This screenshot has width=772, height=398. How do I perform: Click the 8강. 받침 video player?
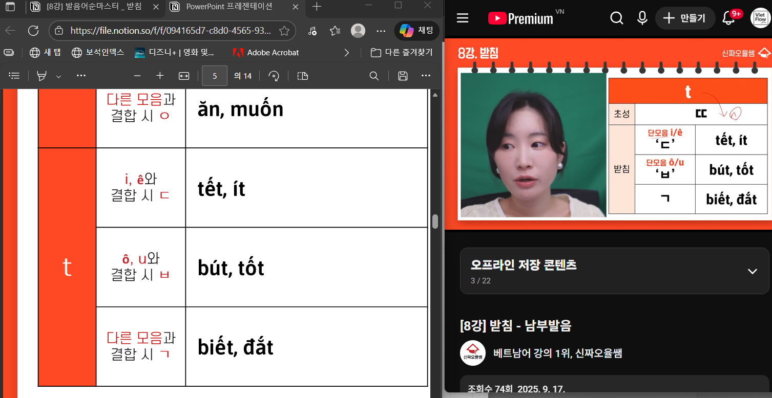[608, 134]
